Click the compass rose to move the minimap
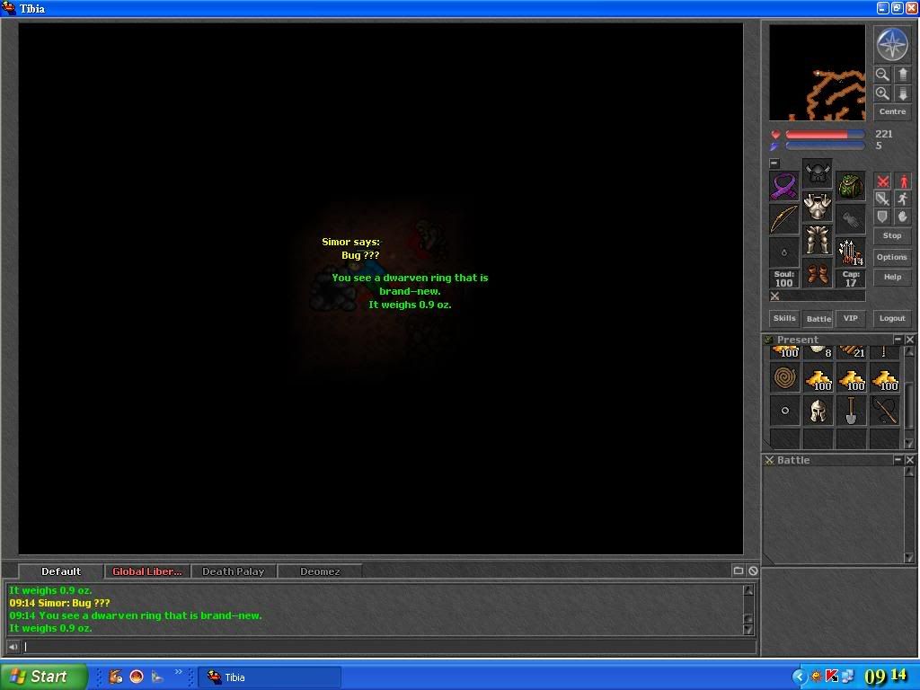 892,44
